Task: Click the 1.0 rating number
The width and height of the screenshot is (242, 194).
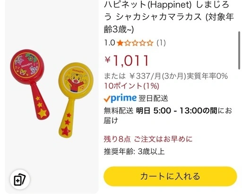Action: tap(110, 43)
